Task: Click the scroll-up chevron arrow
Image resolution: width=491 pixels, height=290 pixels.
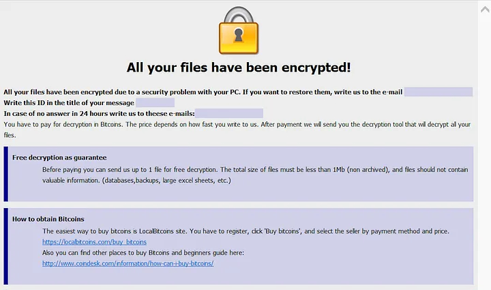Action: coord(485,10)
